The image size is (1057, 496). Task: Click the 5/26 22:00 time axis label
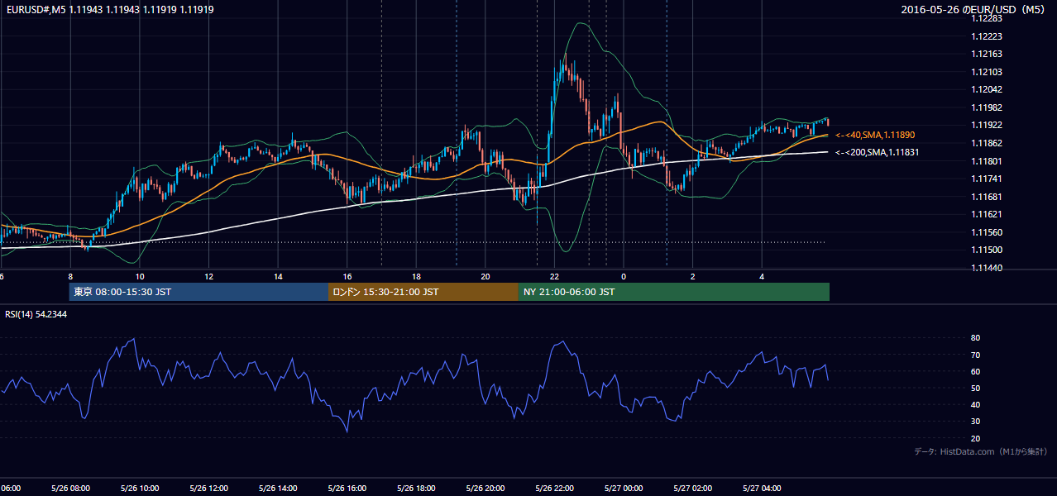554,488
